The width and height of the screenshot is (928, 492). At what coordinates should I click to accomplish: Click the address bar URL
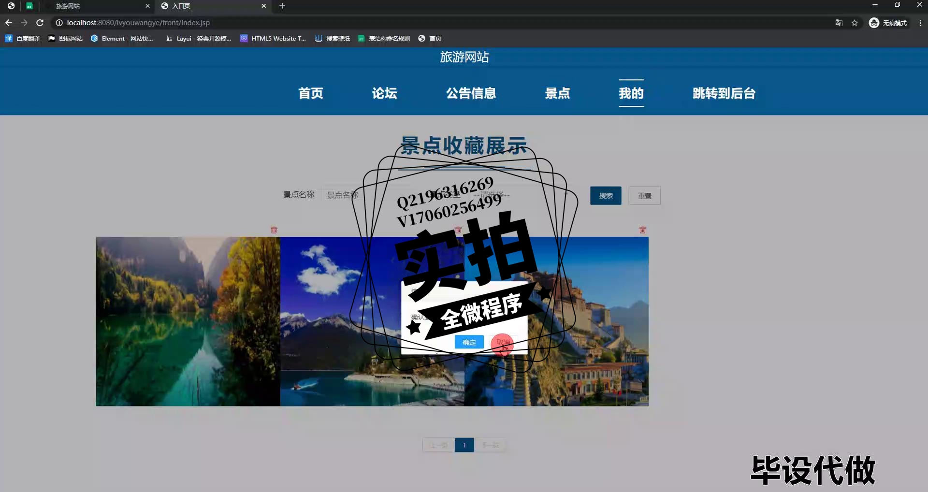click(138, 23)
